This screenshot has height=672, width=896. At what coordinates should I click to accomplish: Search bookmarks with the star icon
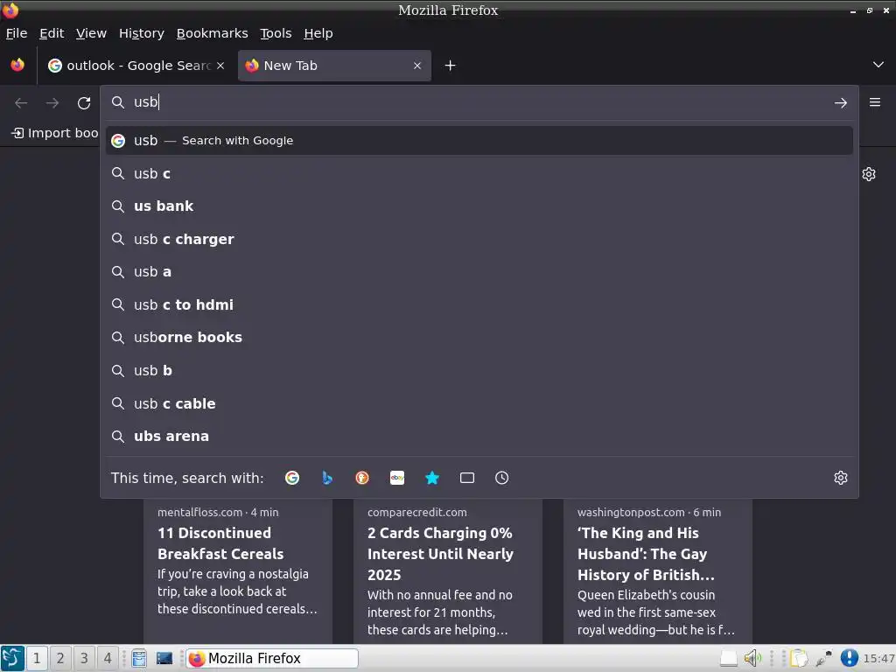pos(432,478)
